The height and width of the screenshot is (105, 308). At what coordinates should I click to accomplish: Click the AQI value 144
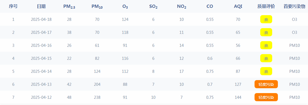(238, 97)
